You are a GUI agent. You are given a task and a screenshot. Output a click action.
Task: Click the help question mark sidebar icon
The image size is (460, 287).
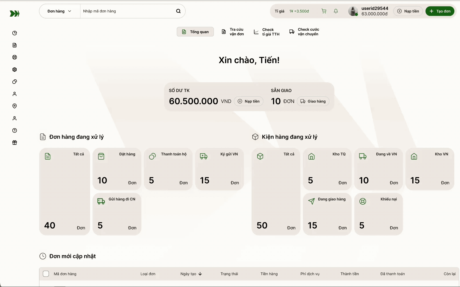(x=15, y=130)
